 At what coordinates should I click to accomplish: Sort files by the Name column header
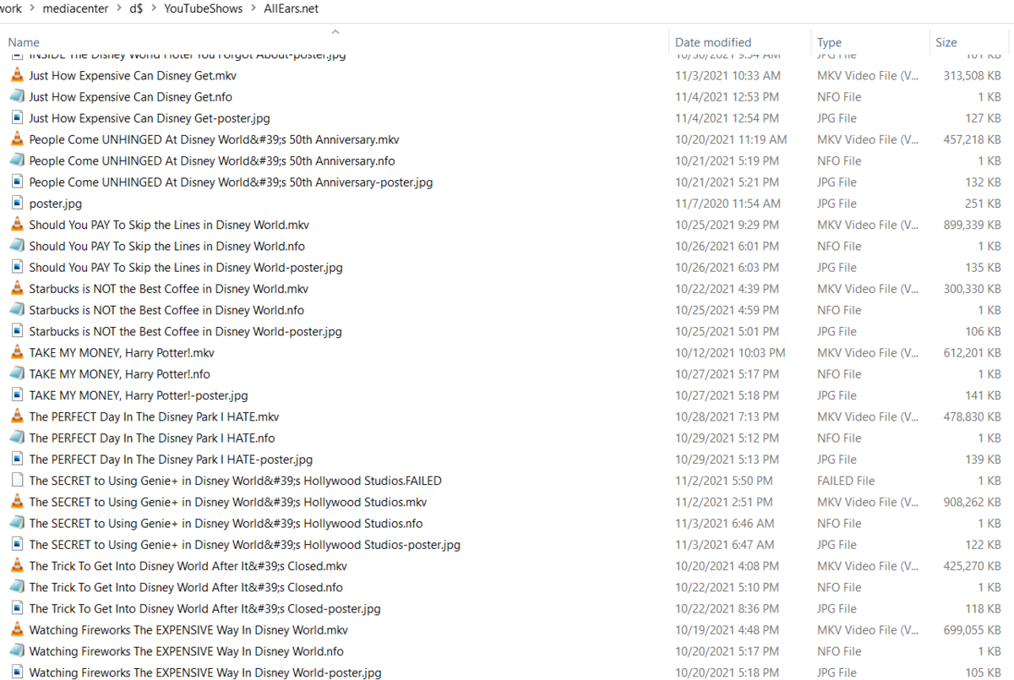pos(24,42)
